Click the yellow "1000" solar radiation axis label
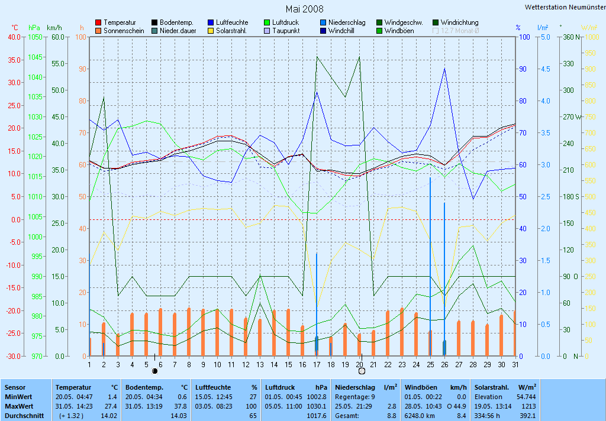The image size is (606, 421). [x=591, y=37]
